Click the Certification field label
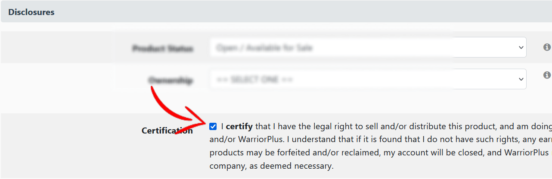The height and width of the screenshot is (179, 552). pyautogui.click(x=167, y=130)
